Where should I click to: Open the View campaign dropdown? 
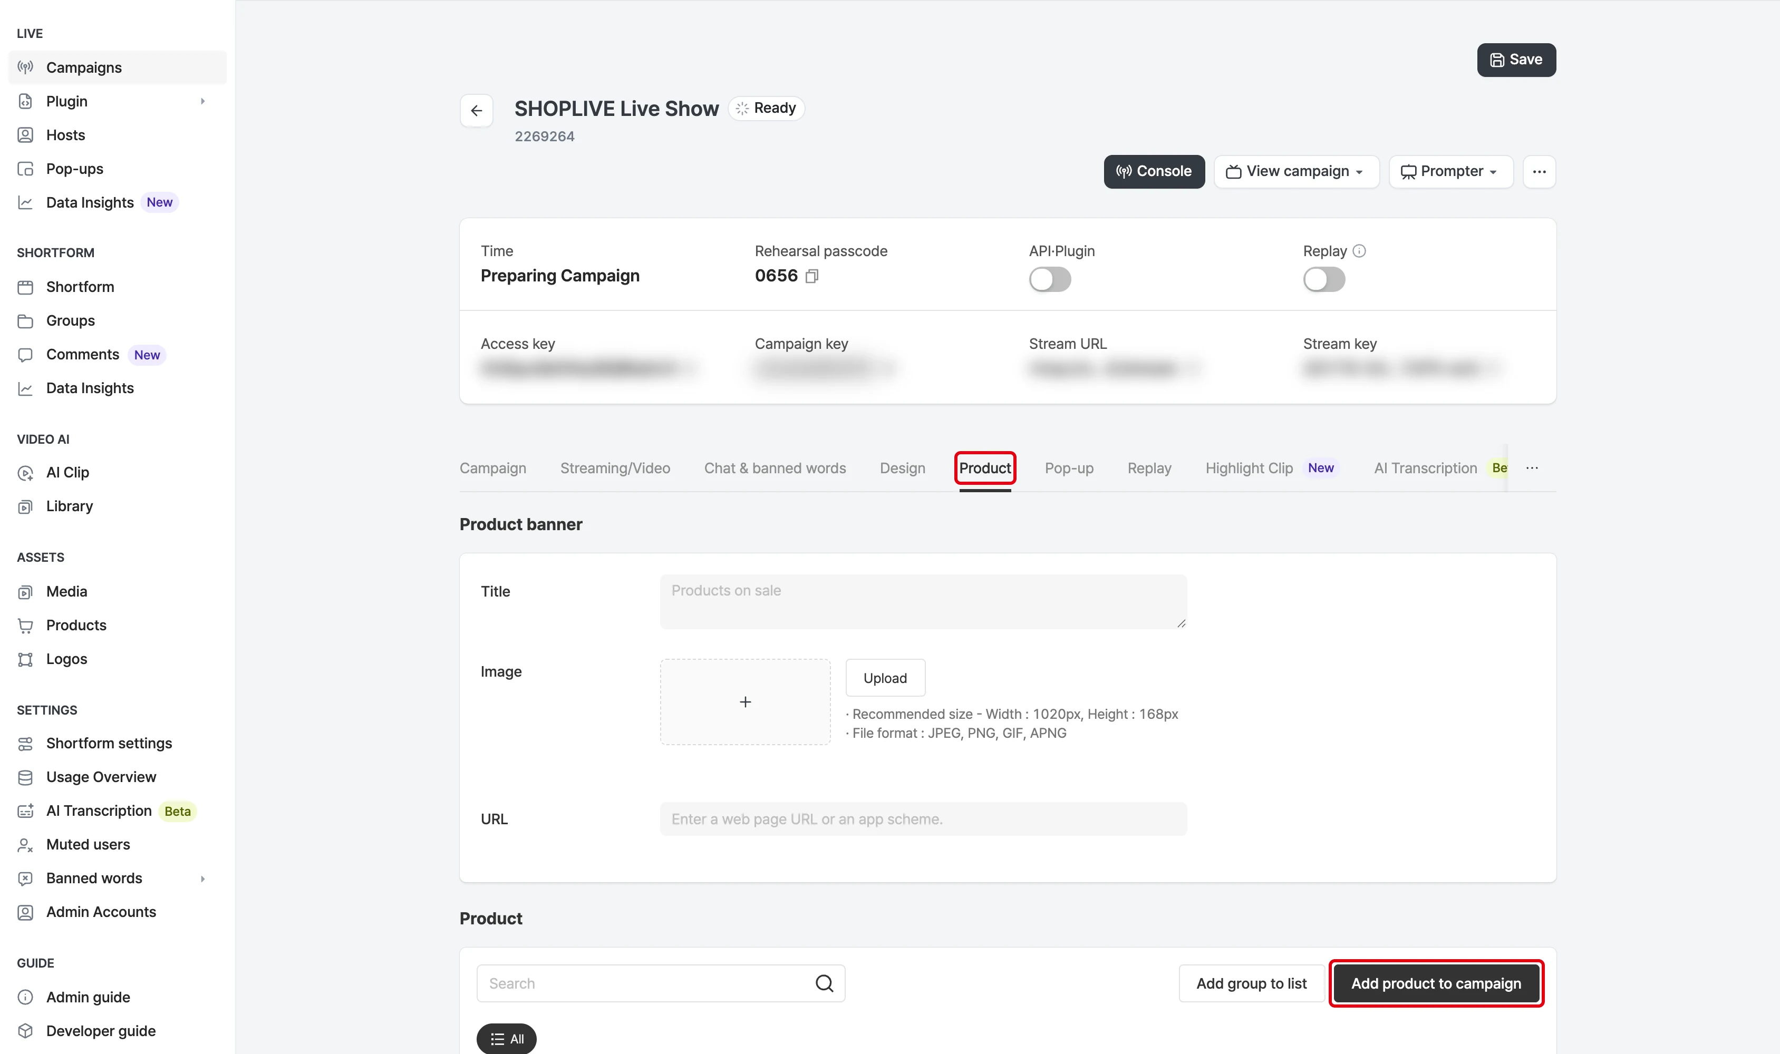1296,171
